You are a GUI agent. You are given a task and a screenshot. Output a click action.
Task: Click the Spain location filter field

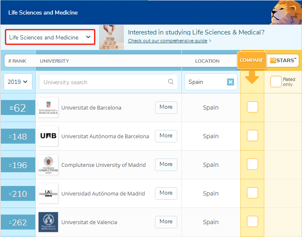tap(211, 82)
